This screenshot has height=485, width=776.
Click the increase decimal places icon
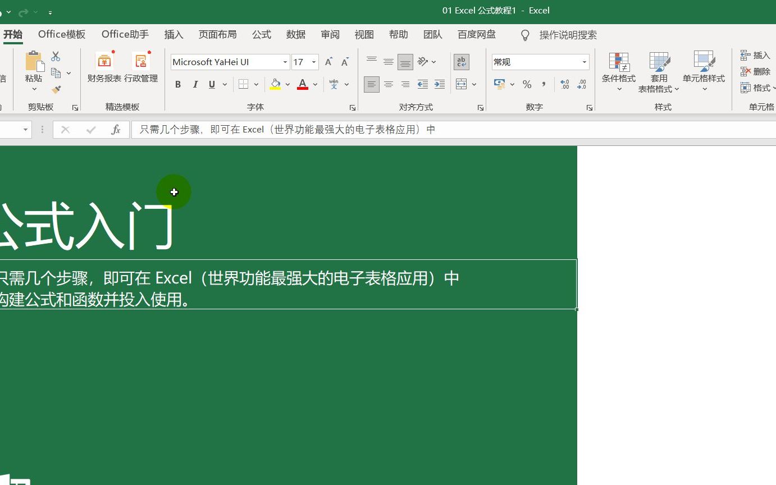click(565, 84)
